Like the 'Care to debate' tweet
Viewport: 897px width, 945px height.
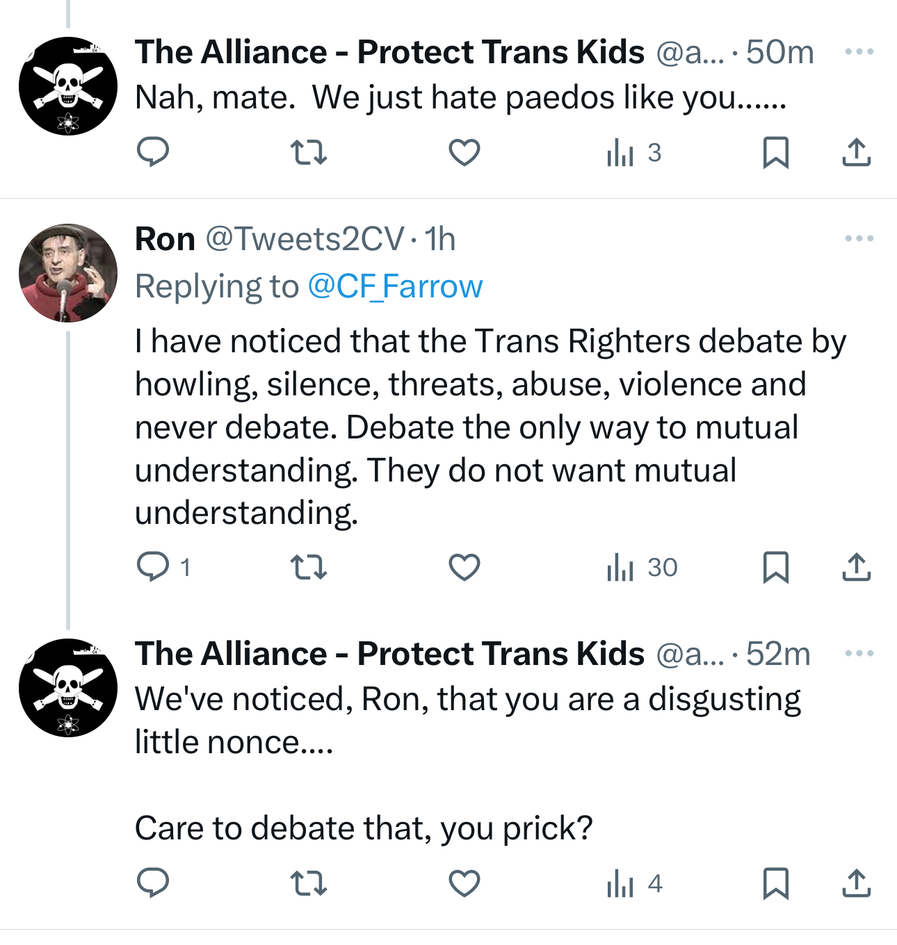[464, 883]
